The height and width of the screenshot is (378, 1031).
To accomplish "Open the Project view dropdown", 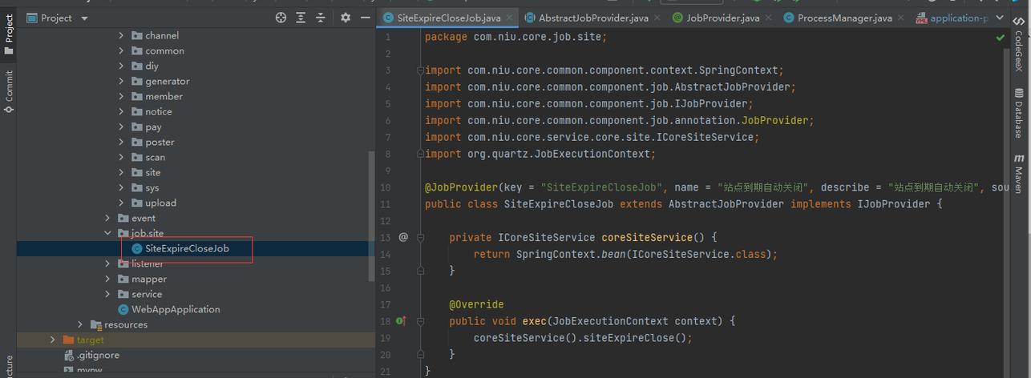I will [85, 18].
